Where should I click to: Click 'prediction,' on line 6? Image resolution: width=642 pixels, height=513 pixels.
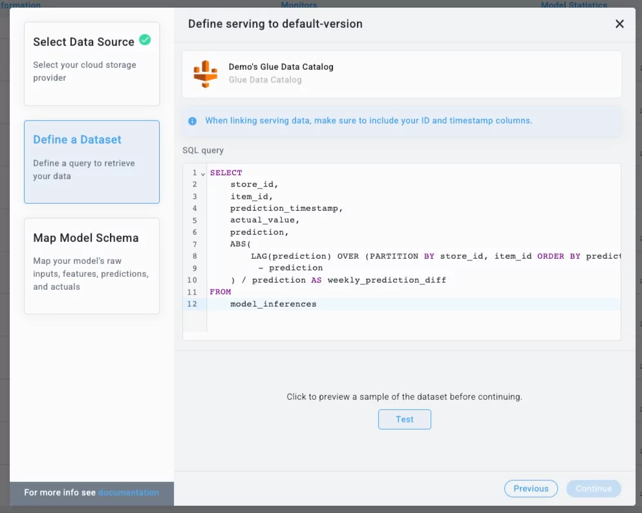[x=259, y=232]
